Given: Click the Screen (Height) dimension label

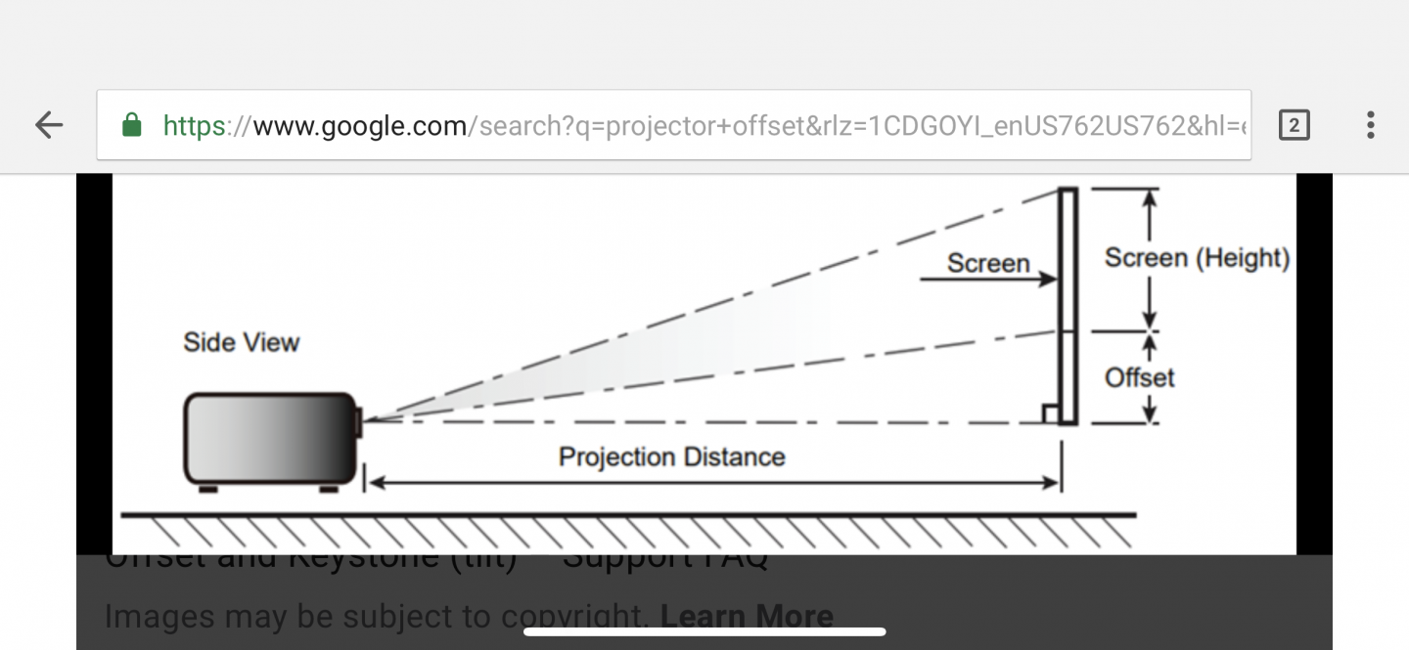Looking at the screenshot, I should coord(1197,257).
